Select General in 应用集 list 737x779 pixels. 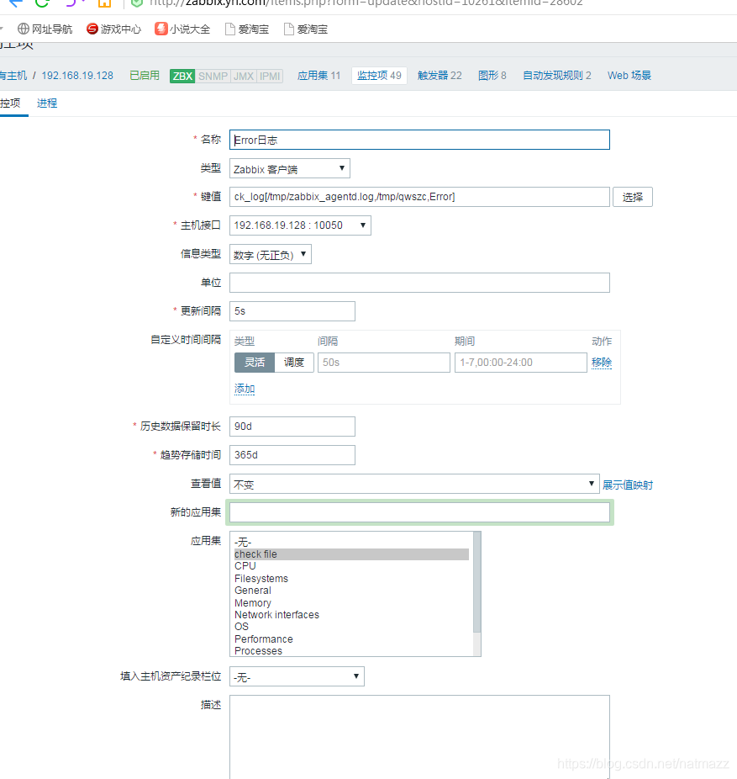[x=351, y=591]
